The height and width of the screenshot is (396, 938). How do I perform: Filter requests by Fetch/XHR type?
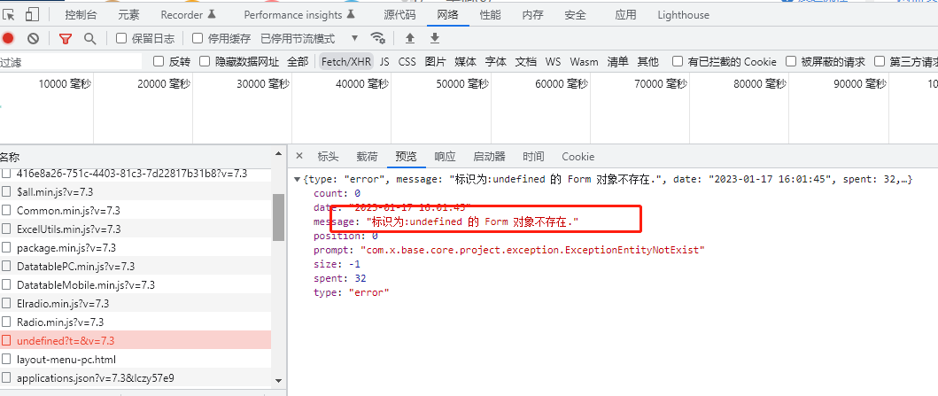click(x=346, y=62)
